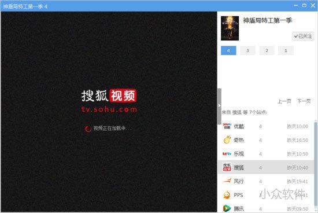Click the Tencent 腾讯 logo icon
This screenshot has width=318, height=213.
(227, 208)
